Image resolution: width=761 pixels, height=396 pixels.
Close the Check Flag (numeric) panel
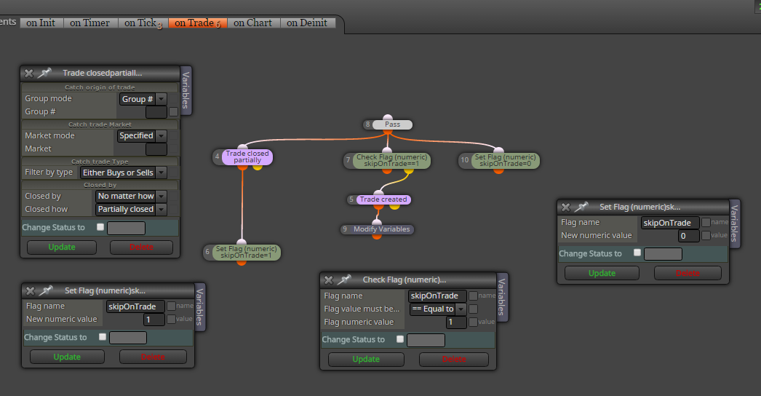pos(329,280)
